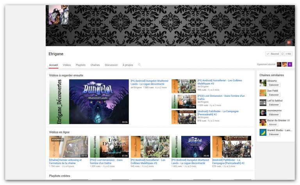
Task: Open the Sorcellerie Les Collines Maléfiques #3 side link
Action: click(220, 82)
